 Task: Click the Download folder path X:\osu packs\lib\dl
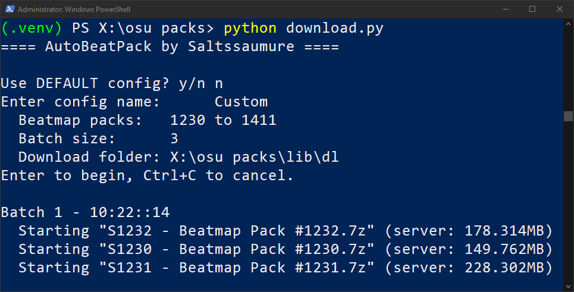255,158
